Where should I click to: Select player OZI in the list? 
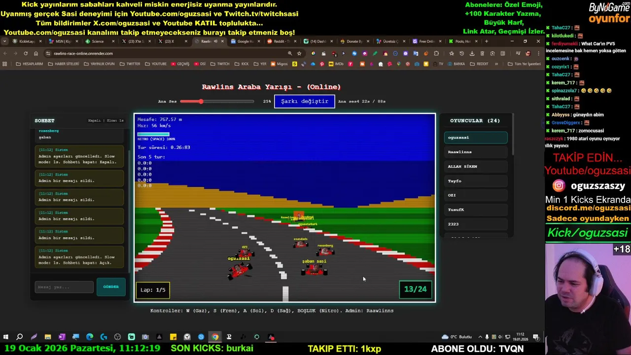point(476,195)
